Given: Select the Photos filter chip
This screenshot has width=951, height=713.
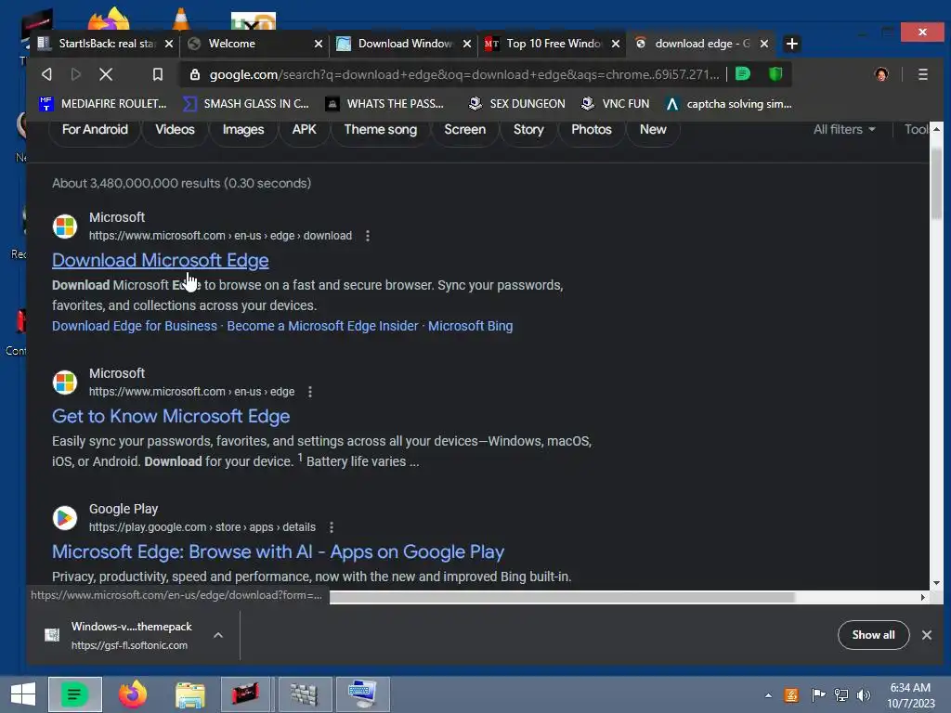Looking at the screenshot, I should (592, 130).
